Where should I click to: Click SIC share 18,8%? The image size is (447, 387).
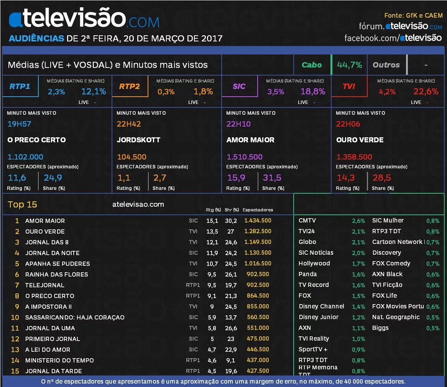point(313,92)
